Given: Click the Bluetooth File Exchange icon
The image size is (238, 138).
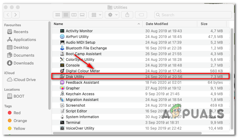Looking at the screenshot, I should coord(62,48).
